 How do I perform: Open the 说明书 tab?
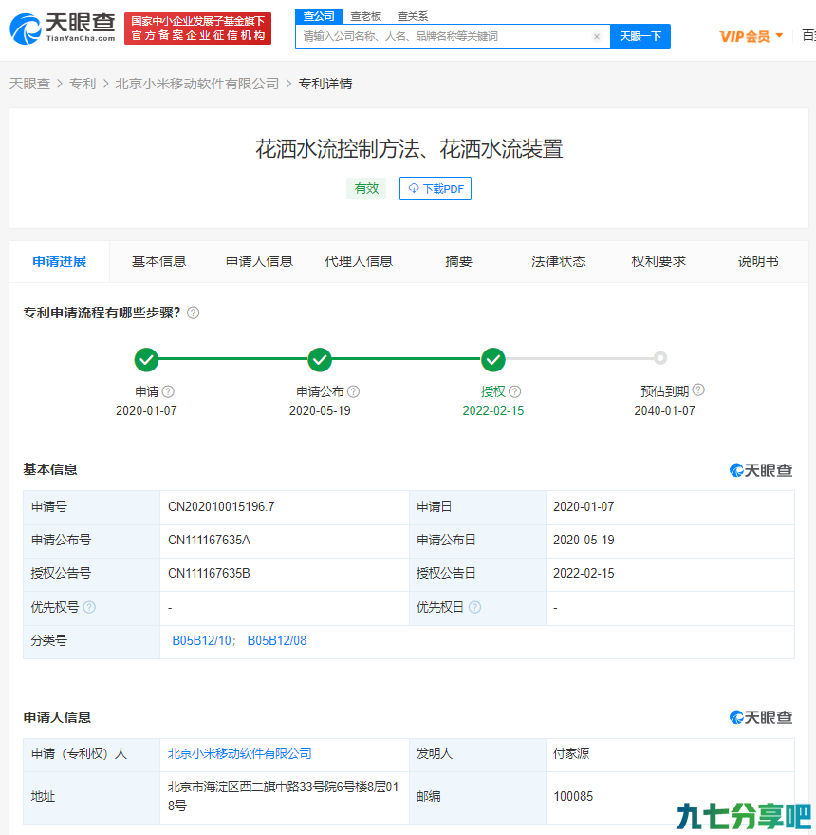(x=758, y=261)
